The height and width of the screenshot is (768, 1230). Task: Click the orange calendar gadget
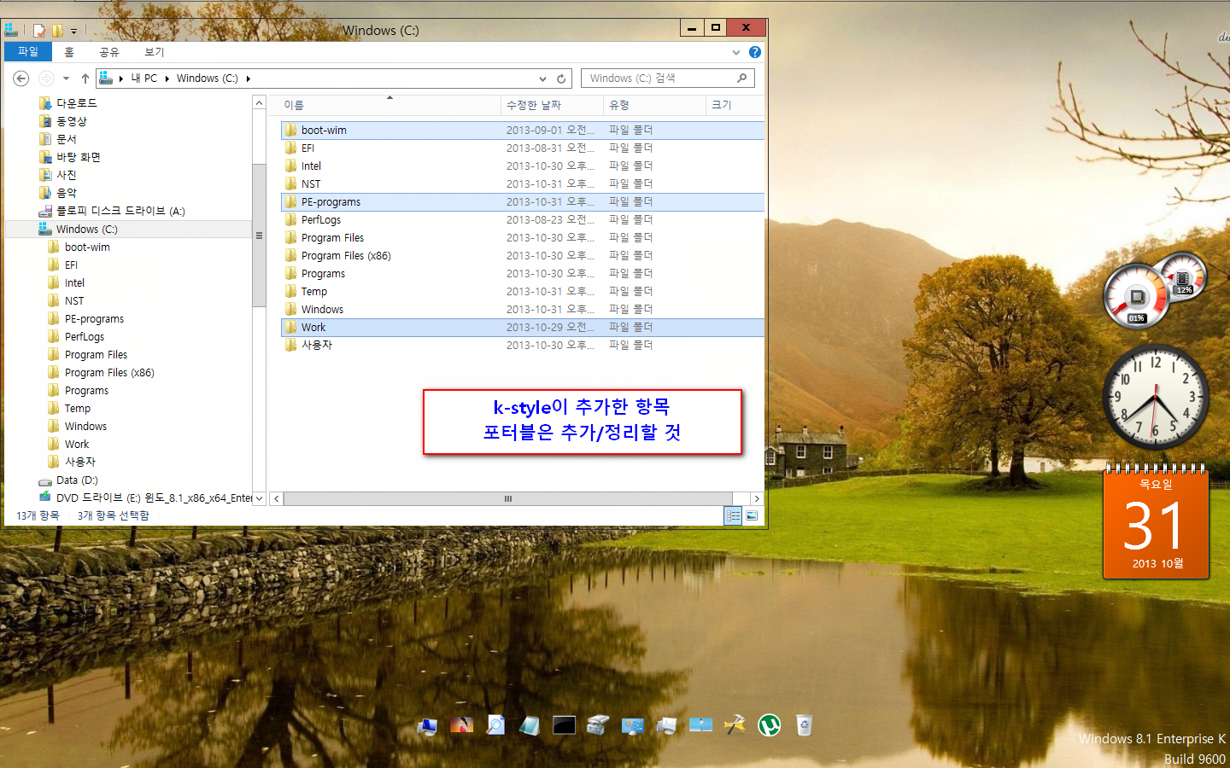1156,522
